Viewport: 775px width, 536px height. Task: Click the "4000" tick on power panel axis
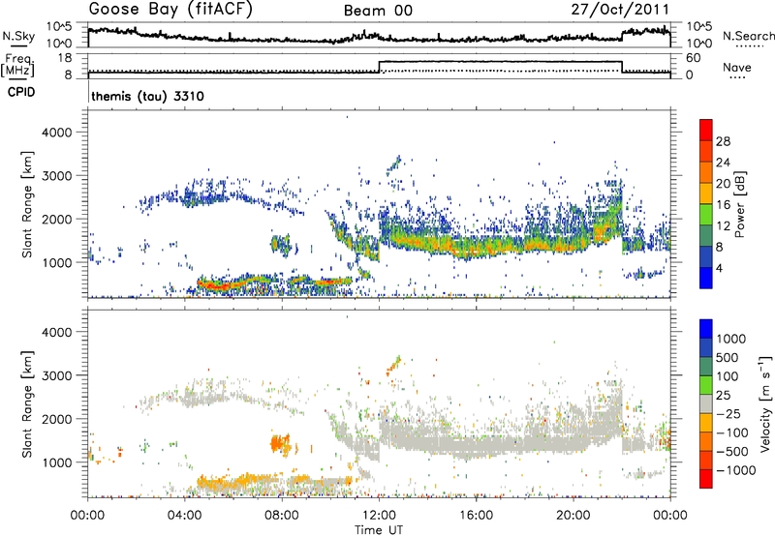(57, 133)
